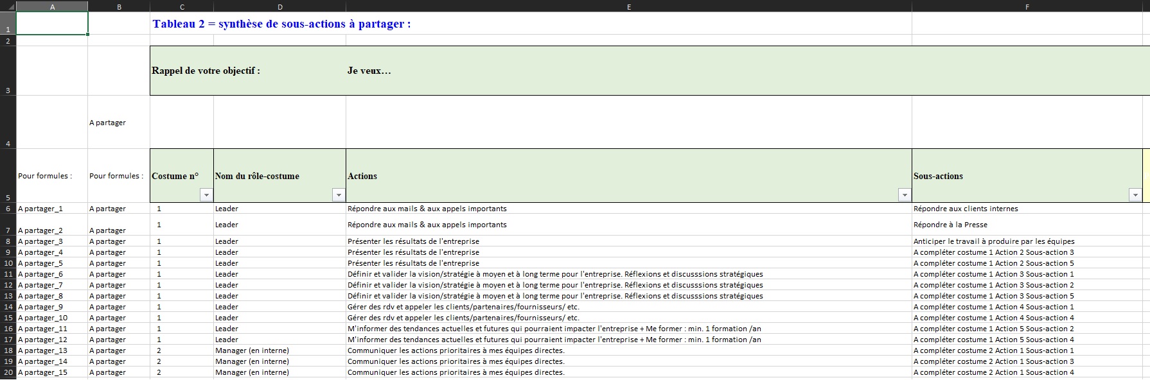
Task: Select cell 'Répondre à la Presse'
Action: pyautogui.click(x=1027, y=225)
